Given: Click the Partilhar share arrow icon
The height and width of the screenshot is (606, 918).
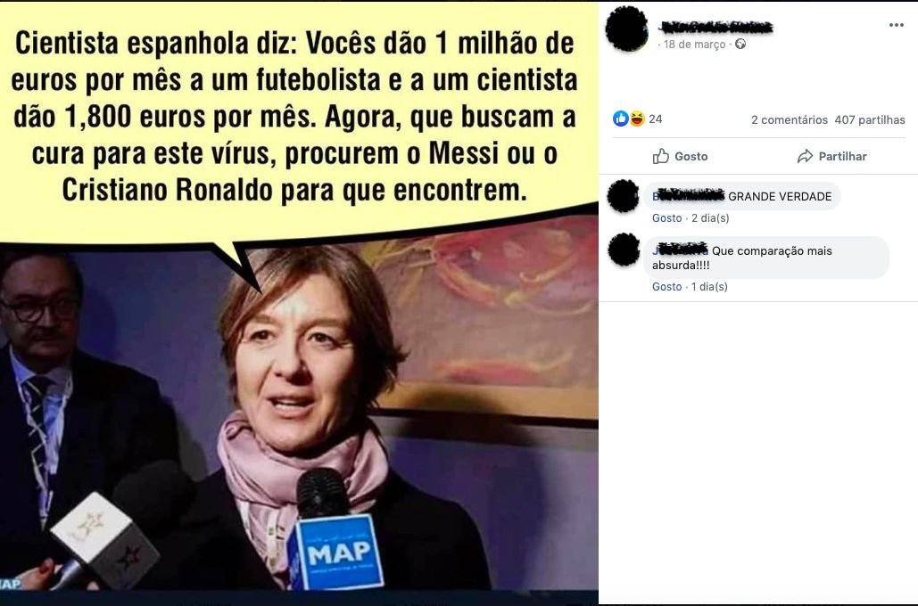Looking at the screenshot, I should point(805,156).
